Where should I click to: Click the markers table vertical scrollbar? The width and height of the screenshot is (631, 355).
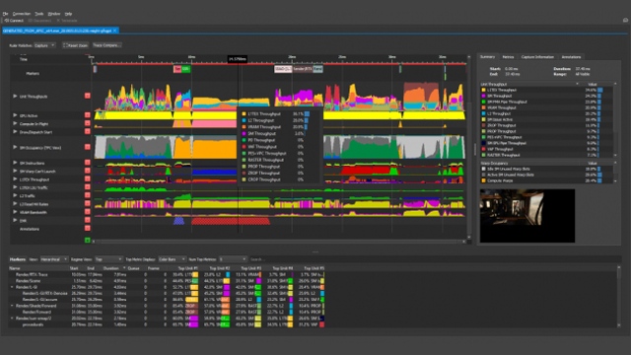619,296
